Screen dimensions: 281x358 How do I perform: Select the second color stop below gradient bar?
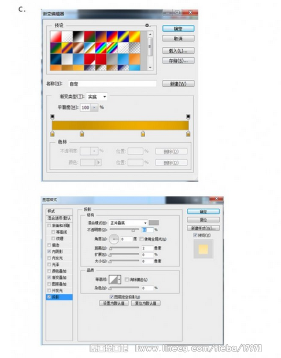point(82,134)
